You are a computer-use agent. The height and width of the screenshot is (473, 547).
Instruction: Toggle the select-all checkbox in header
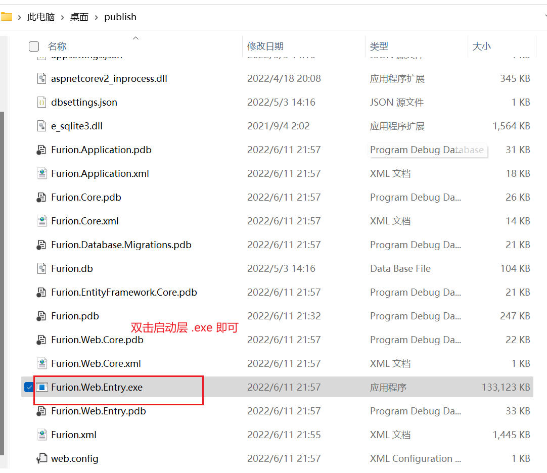34,46
